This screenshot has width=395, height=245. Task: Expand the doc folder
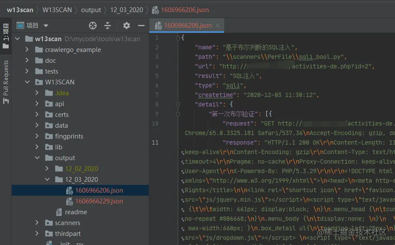click(x=27, y=60)
